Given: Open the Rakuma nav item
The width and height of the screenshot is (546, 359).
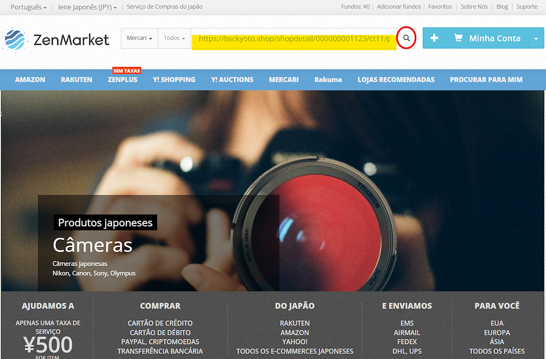Looking at the screenshot, I should pyautogui.click(x=328, y=80).
